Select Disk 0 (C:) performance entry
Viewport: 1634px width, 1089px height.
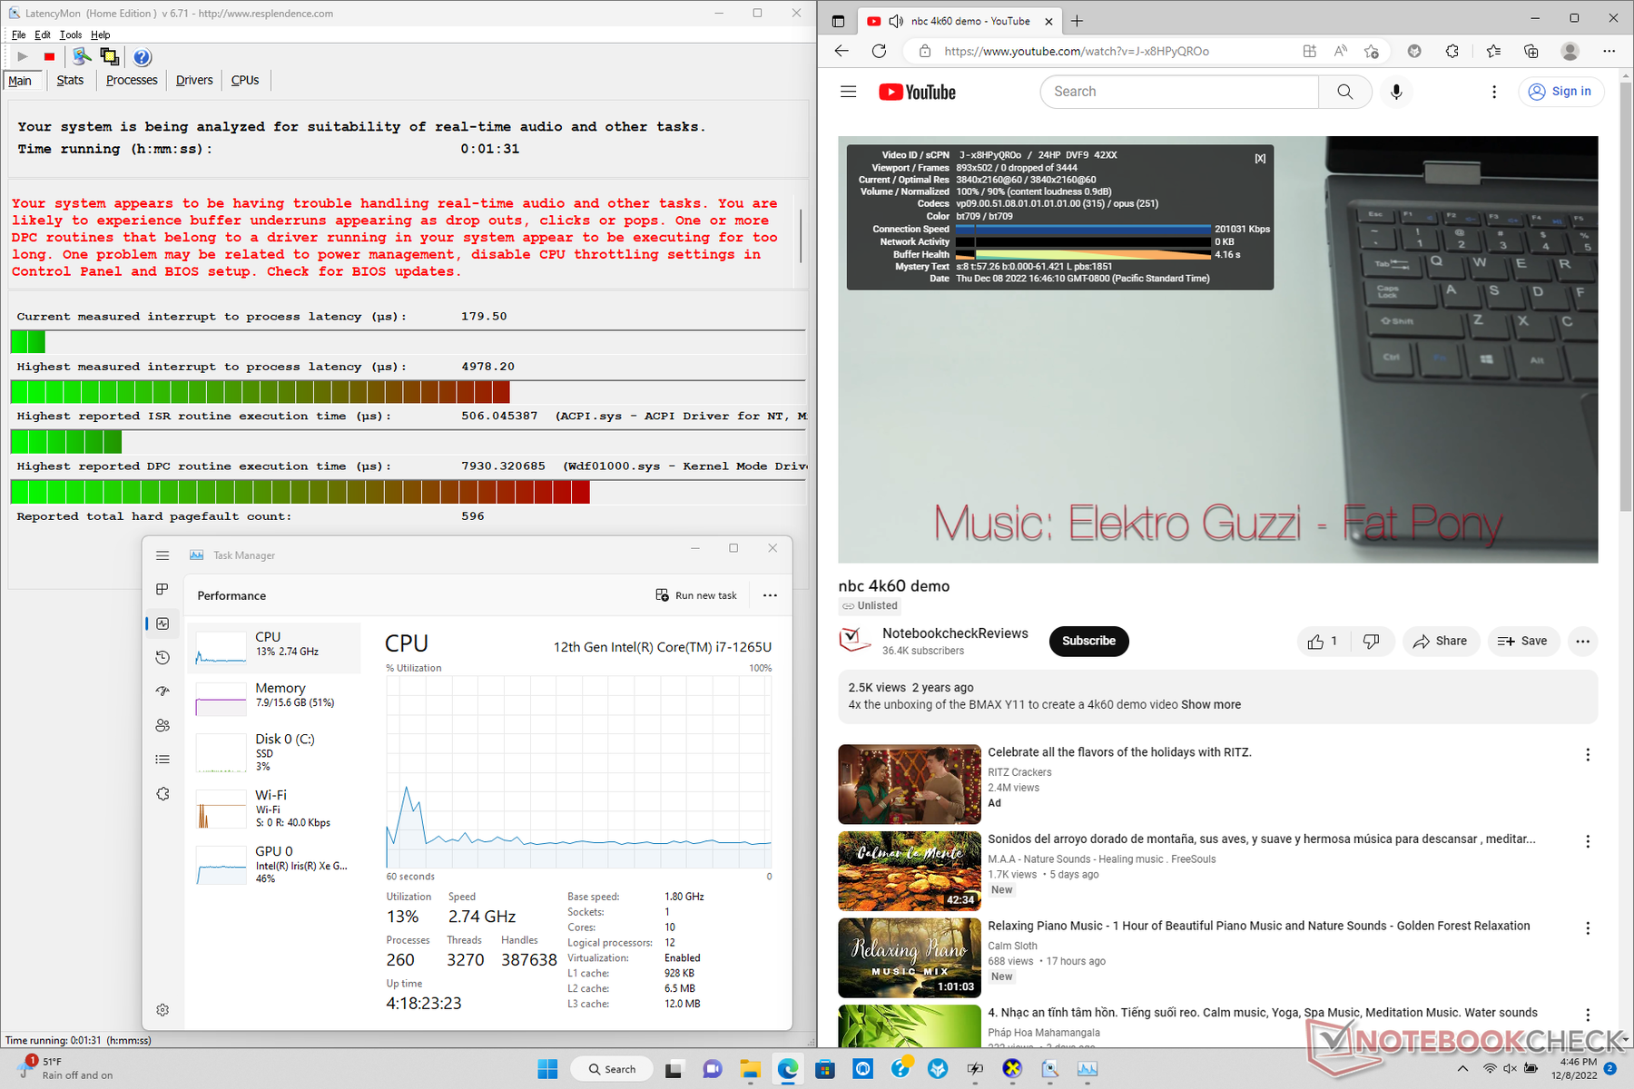275,752
